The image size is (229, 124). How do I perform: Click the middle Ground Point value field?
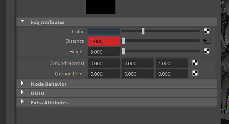138,74
